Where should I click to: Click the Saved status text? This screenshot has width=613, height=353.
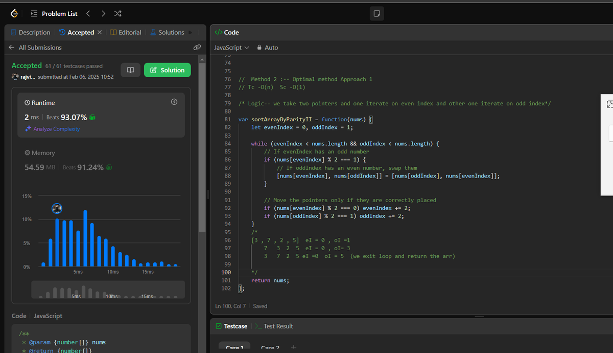tap(260, 306)
